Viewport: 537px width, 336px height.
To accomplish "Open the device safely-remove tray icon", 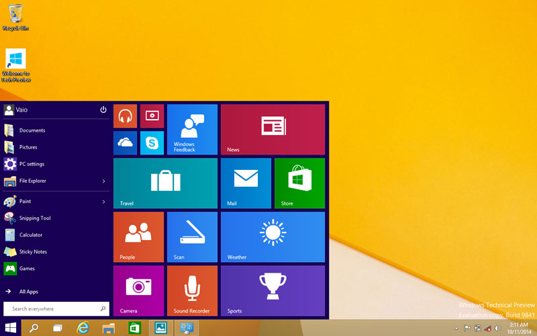I will [x=478, y=328].
